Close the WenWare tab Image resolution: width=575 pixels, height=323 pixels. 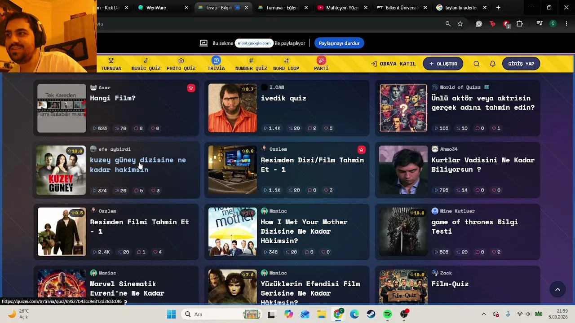(186, 8)
